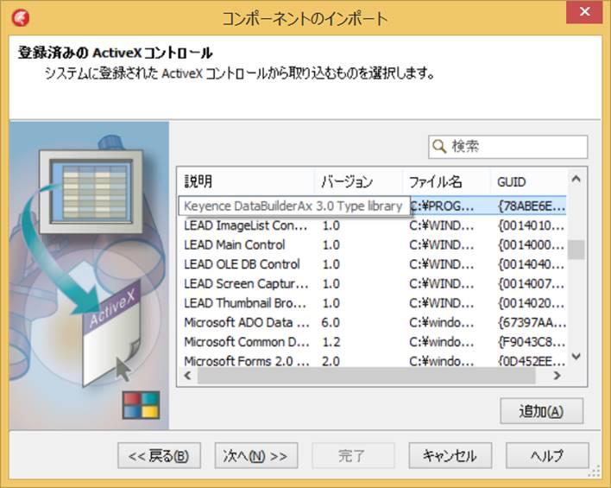This screenshot has height=488, width=611.
Task: Go back with << 戻る(B) button
Action: point(159,455)
